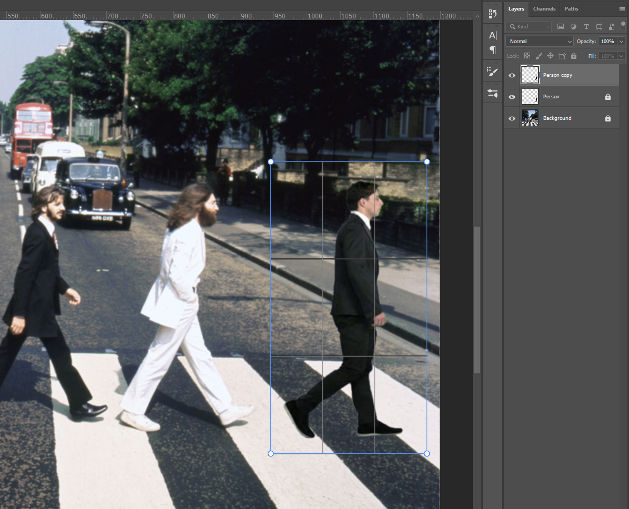Hide the Person layer
The image size is (629, 509).
pos(512,97)
